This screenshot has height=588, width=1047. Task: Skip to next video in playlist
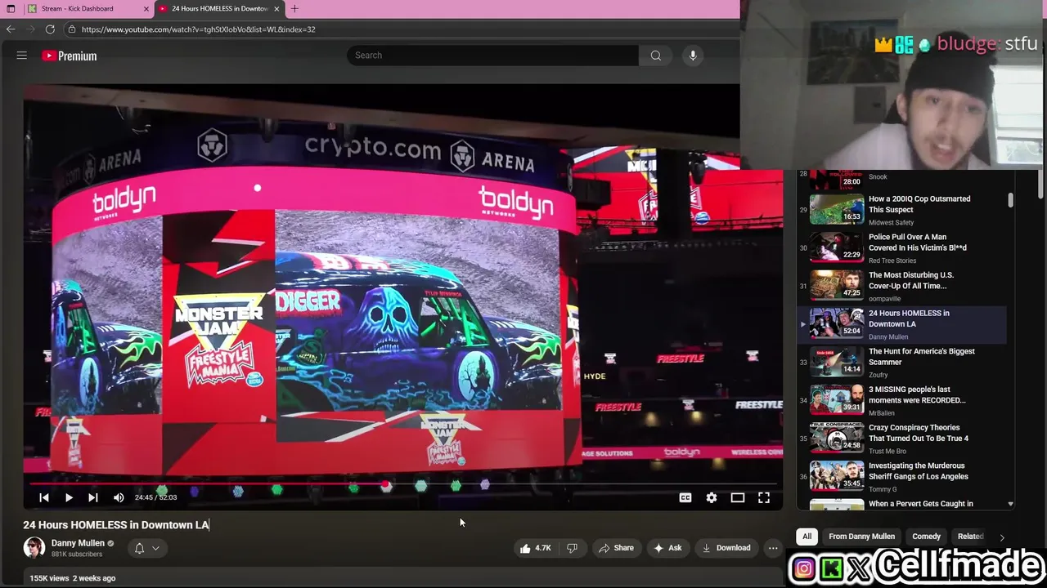pos(93,497)
